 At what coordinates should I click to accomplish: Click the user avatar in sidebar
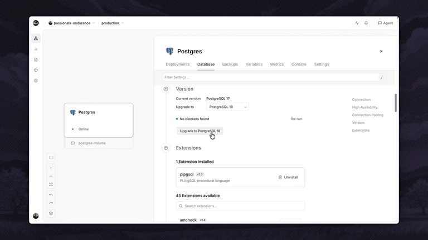tap(36, 216)
